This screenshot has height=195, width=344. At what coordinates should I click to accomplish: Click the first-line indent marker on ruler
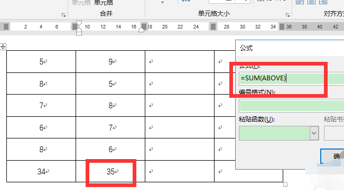pyautogui.click(x=79, y=23)
